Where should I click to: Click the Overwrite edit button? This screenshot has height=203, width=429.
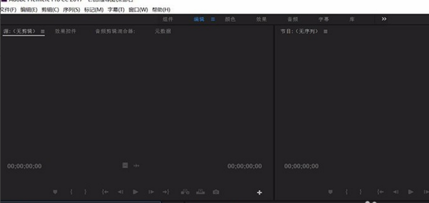click(x=200, y=192)
